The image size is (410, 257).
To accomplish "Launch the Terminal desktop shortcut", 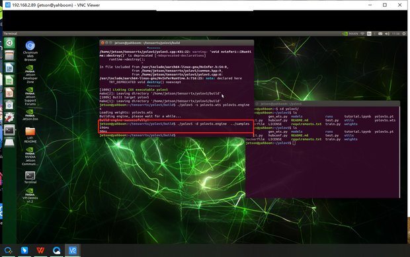I will pos(30,177).
